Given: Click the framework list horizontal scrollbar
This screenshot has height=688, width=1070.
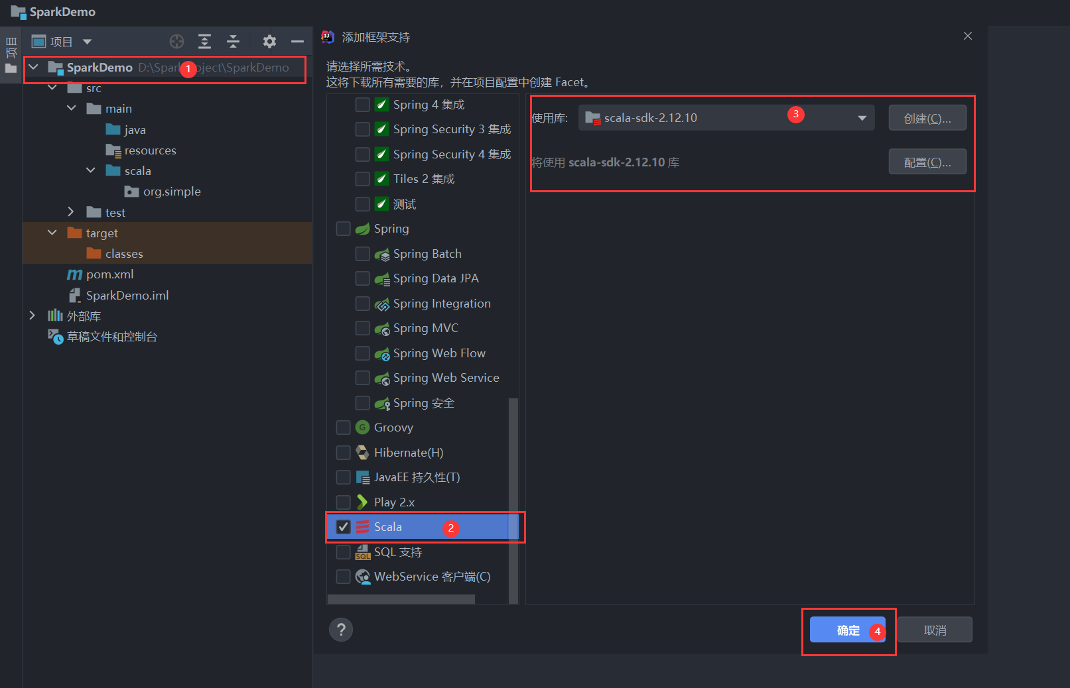Looking at the screenshot, I should coord(401,599).
